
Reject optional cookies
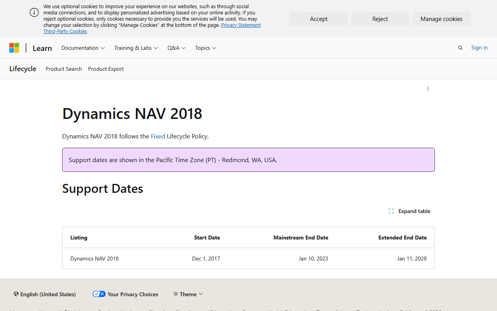[x=380, y=19]
